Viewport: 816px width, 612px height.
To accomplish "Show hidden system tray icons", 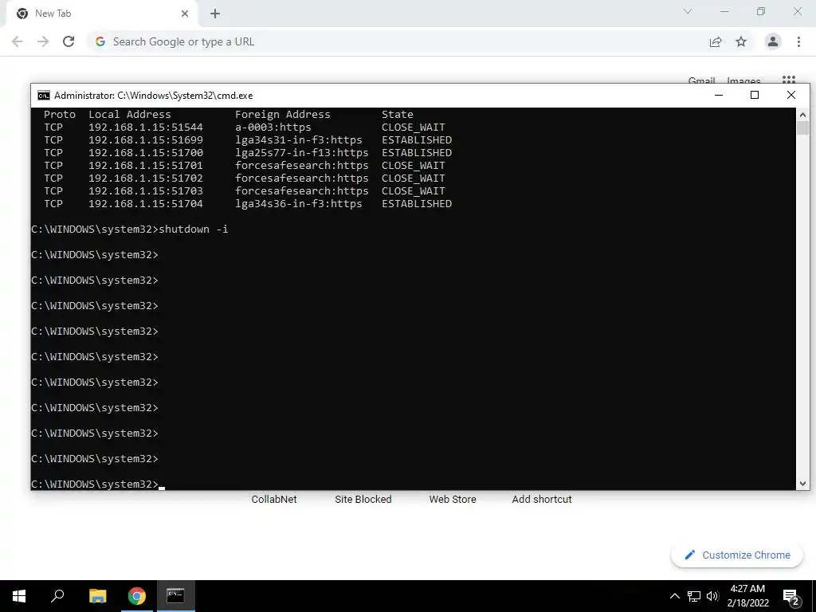I will click(x=674, y=596).
